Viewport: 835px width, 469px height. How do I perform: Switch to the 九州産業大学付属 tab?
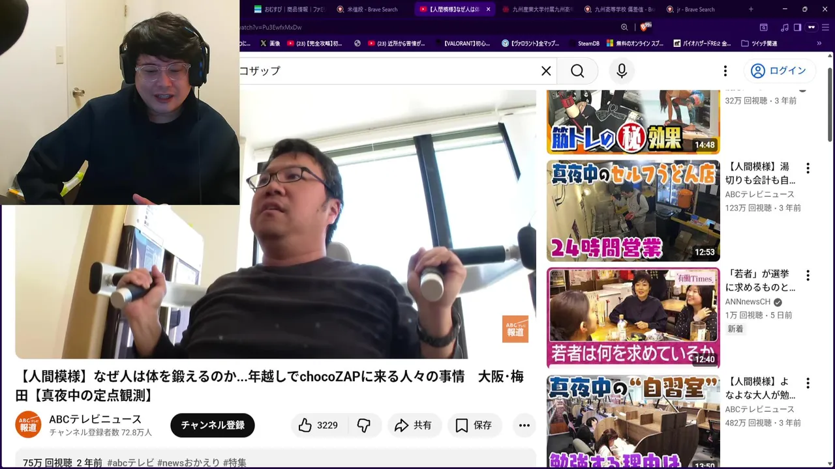click(x=537, y=9)
